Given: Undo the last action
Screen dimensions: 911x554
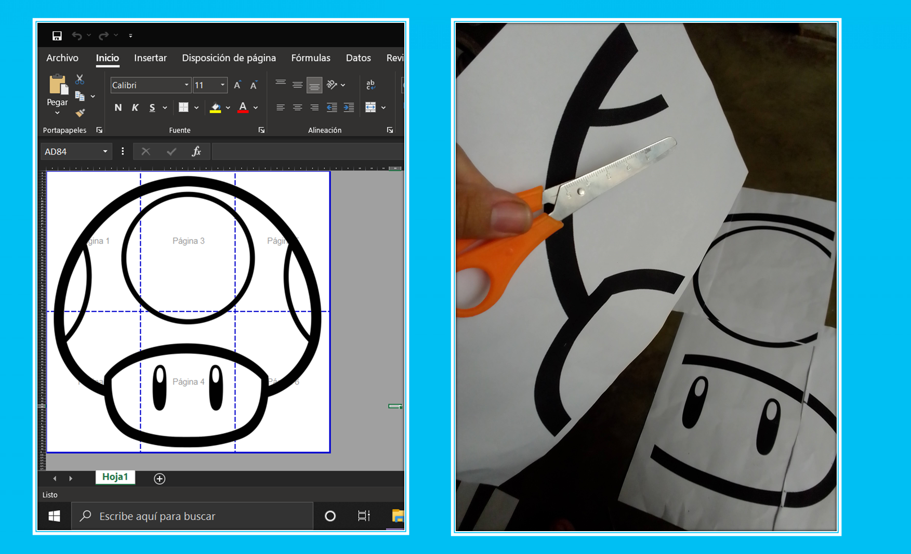Looking at the screenshot, I should 77,35.
